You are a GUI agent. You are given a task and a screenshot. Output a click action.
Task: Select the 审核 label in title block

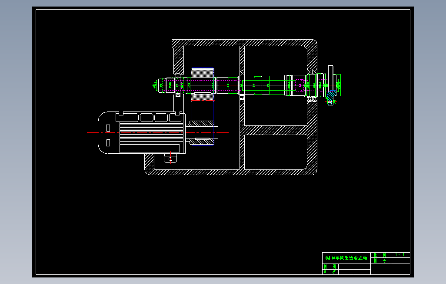pyautogui.click(x=330, y=272)
